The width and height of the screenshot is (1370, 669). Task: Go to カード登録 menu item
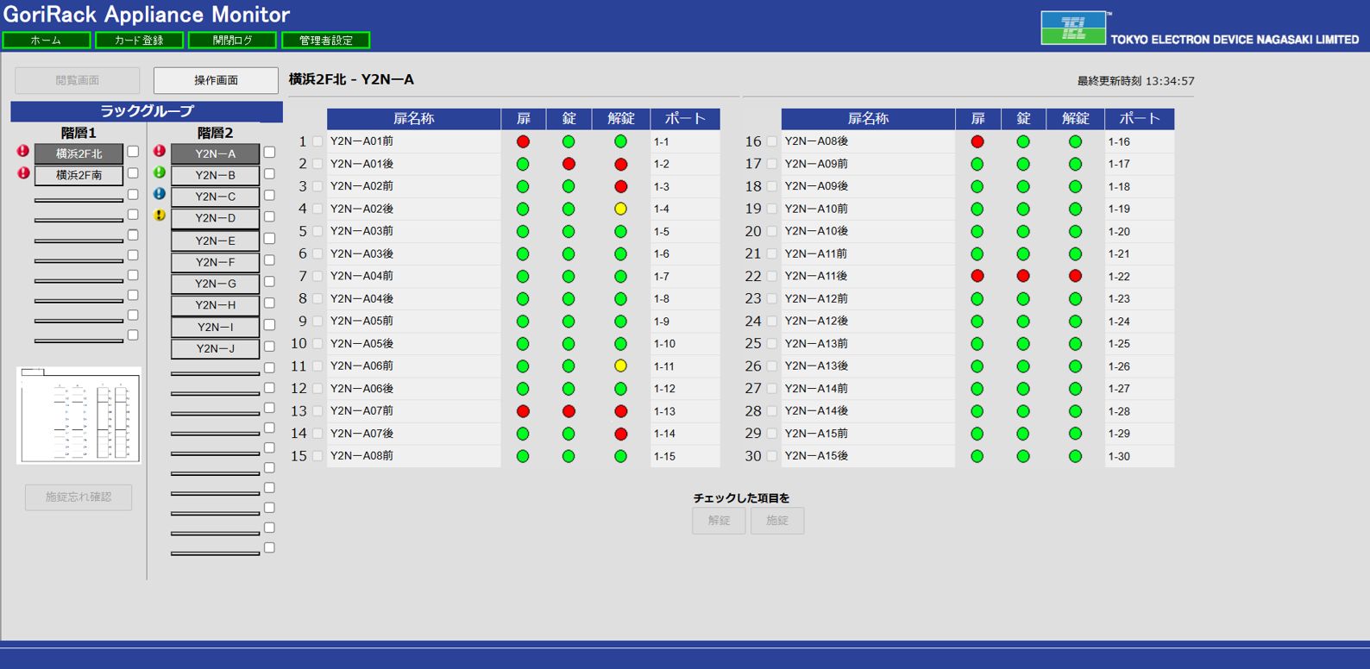click(x=140, y=41)
